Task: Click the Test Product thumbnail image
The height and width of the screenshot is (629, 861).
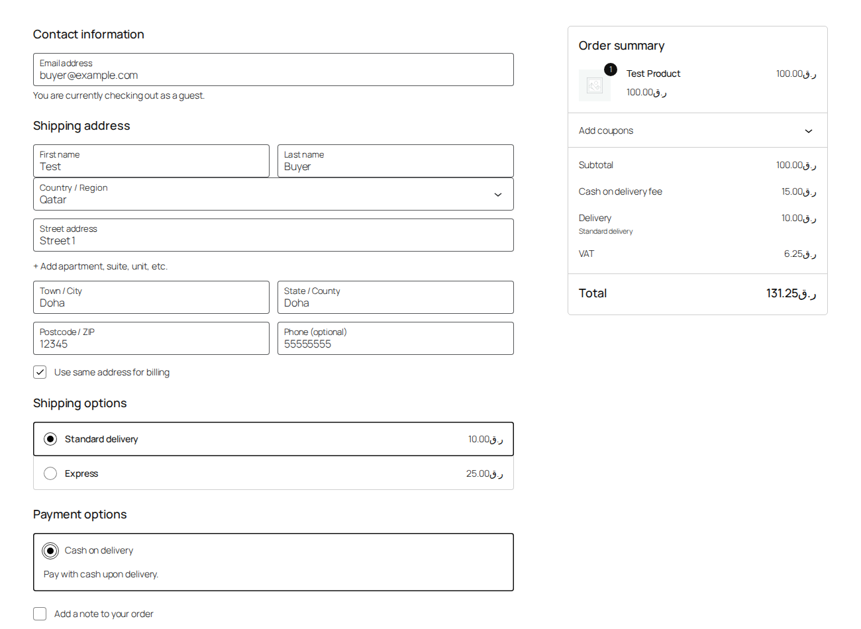Action: (594, 85)
